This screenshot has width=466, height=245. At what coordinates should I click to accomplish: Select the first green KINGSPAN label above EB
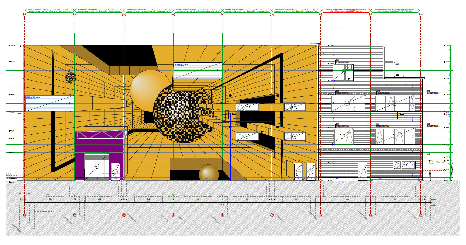(x=50, y=10)
